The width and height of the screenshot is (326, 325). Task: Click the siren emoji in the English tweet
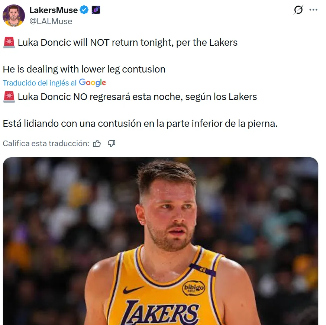[x=9, y=42]
